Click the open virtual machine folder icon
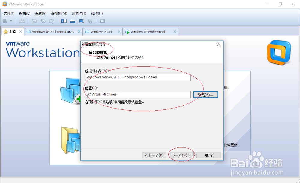 click(x=71, y=140)
